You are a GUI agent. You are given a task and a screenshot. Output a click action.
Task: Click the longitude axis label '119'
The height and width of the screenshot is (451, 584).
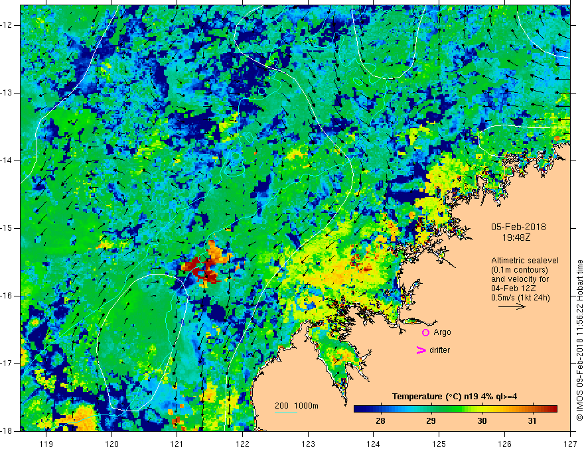(x=46, y=444)
